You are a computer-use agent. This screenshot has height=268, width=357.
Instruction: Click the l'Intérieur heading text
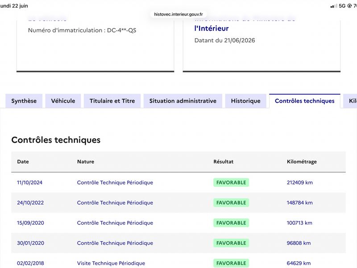coord(212,28)
